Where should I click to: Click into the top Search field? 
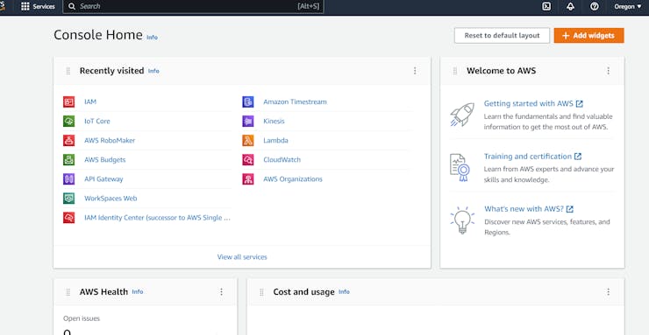point(193,7)
